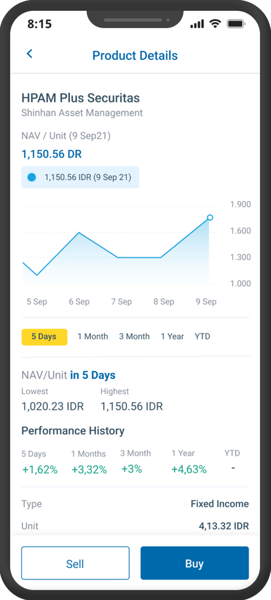Tap the back arrow icon

30,54
